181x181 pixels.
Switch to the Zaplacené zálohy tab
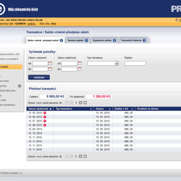pyautogui.click(x=104, y=40)
